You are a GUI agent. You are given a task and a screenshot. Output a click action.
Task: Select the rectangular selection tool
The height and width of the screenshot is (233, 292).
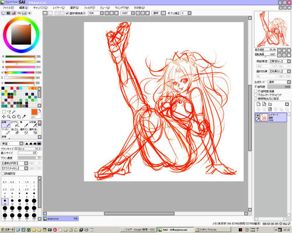4,112
